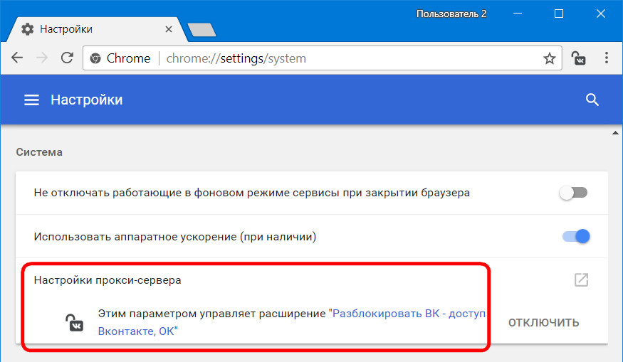Click the Пользователь 2 profile button
Image resolution: width=623 pixels, height=362 pixels.
(451, 14)
